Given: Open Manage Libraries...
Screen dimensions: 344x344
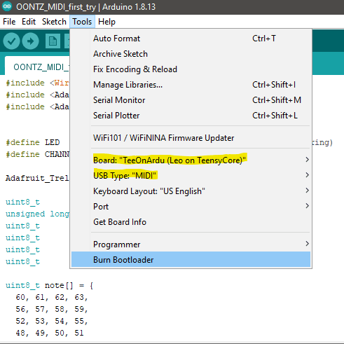Looking at the screenshot, I should tap(191, 85).
